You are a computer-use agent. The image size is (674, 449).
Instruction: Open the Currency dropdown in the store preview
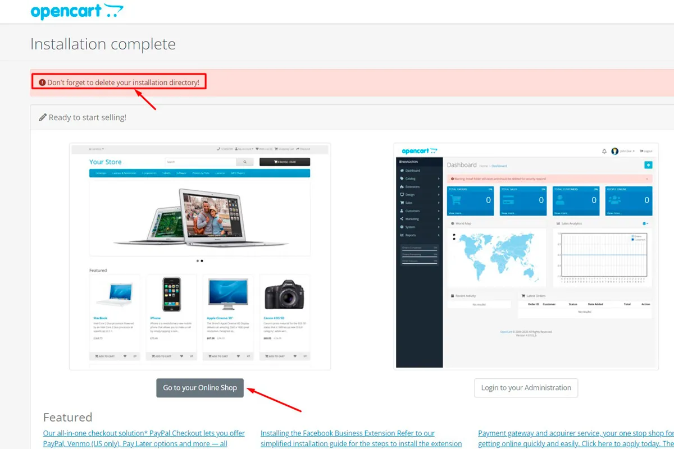[x=95, y=149]
